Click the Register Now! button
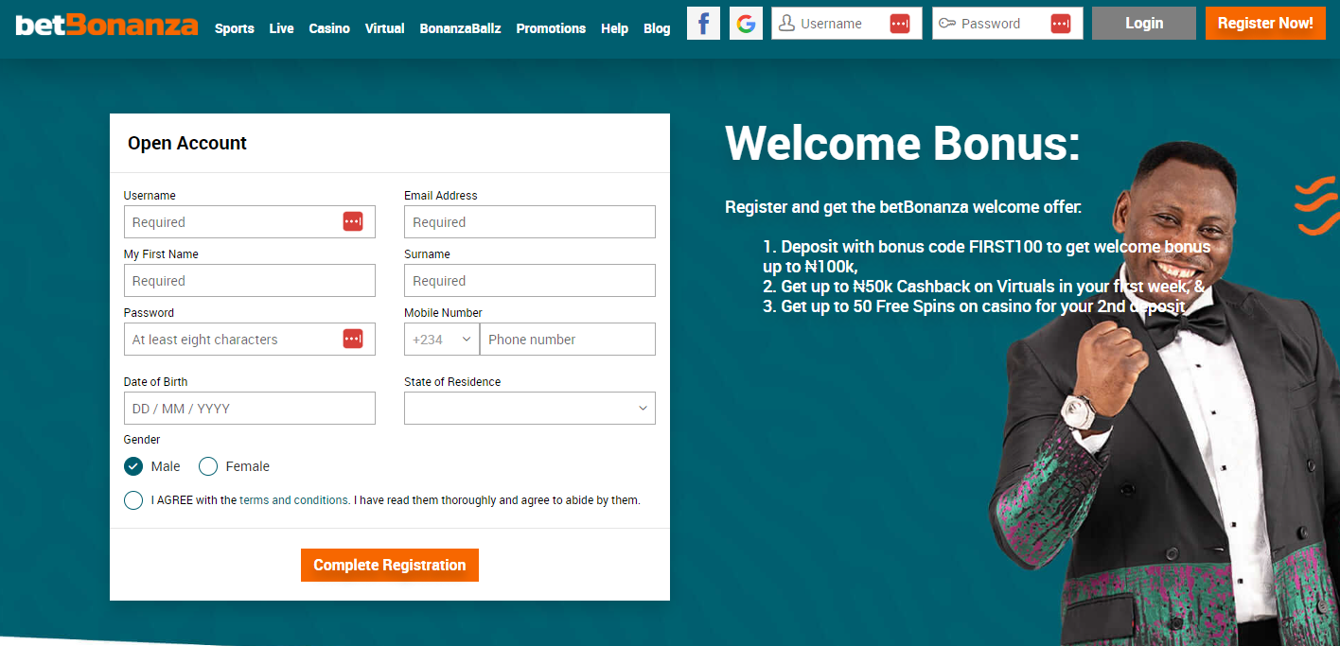This screenshot has height=646, width=1340. (1264, 23)
